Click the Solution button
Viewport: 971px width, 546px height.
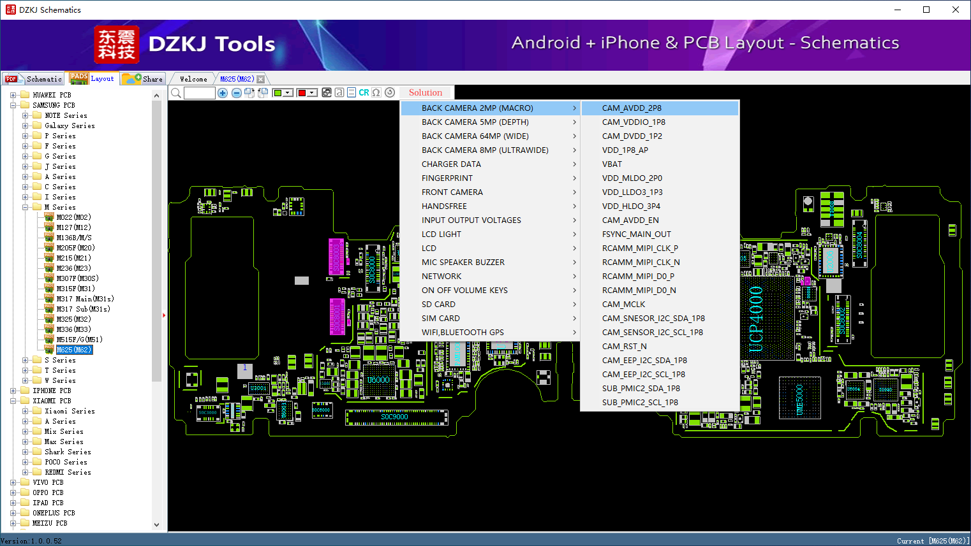click(426, 92)
